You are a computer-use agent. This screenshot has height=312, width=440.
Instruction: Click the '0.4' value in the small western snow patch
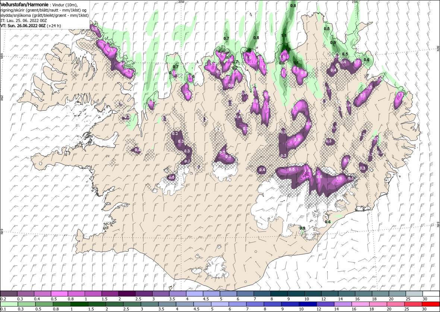(138, 150)
